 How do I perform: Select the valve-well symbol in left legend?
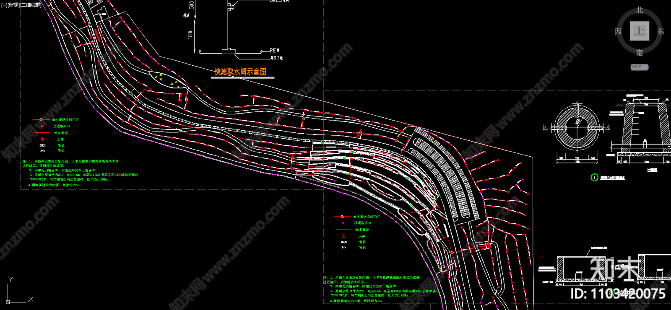(x=41, y=120)
